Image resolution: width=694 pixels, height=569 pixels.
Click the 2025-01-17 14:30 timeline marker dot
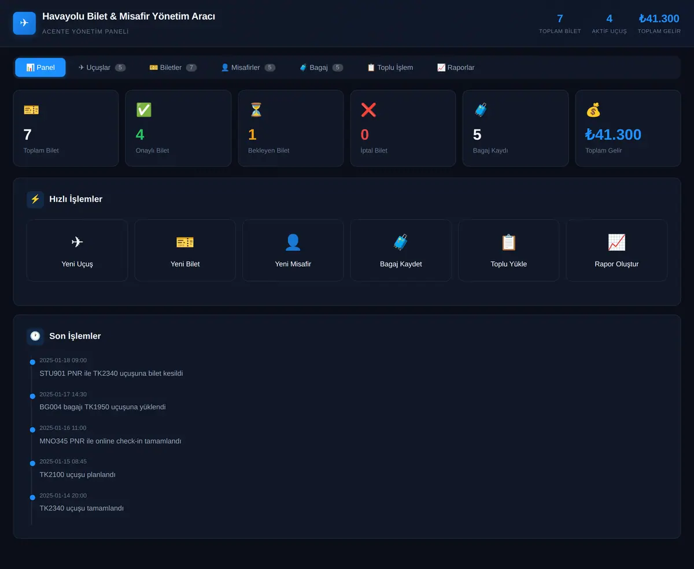pos(32,396)
